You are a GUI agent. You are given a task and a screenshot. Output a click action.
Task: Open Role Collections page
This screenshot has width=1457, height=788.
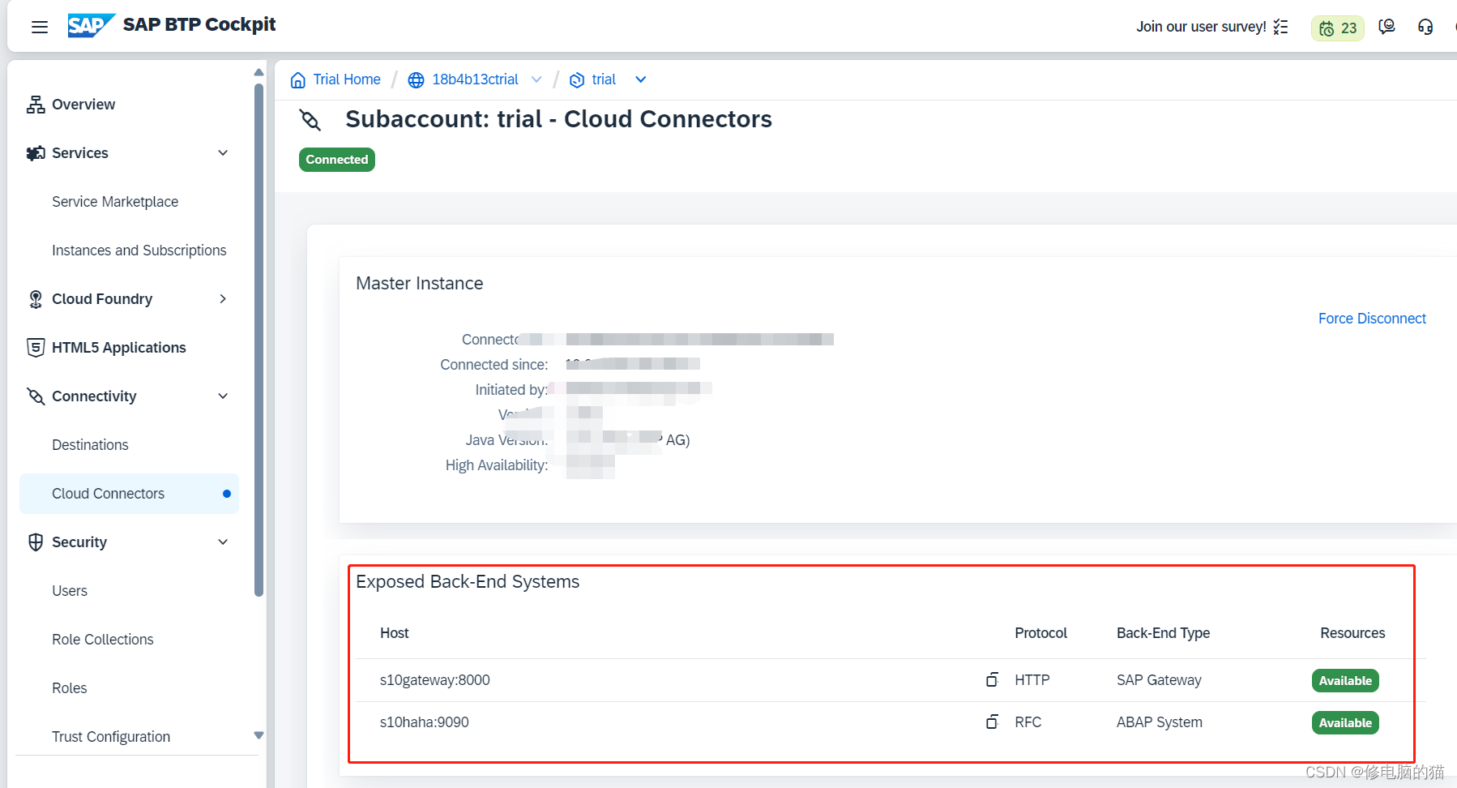click(x=103, y=640)
